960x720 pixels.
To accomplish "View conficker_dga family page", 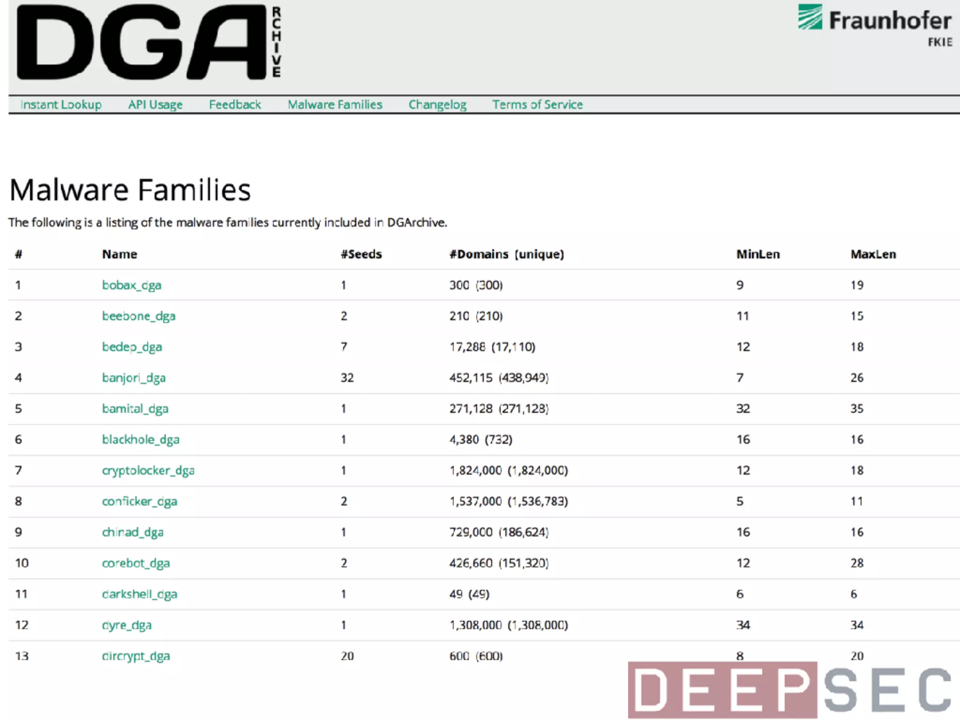I will pos(140,502).
